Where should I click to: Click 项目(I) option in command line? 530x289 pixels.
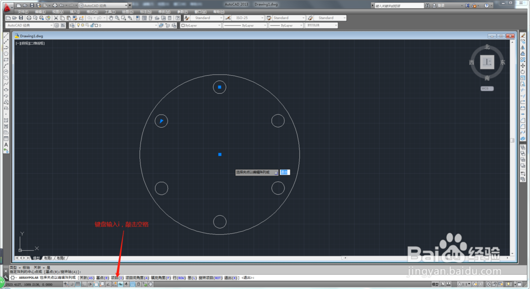click(x=117, y=278)
